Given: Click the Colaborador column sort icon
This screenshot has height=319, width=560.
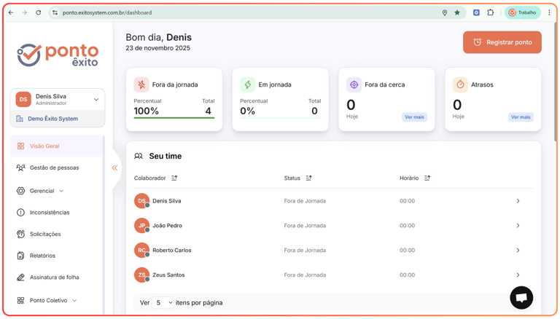Looking at the screenshot, I should [174, 178].
